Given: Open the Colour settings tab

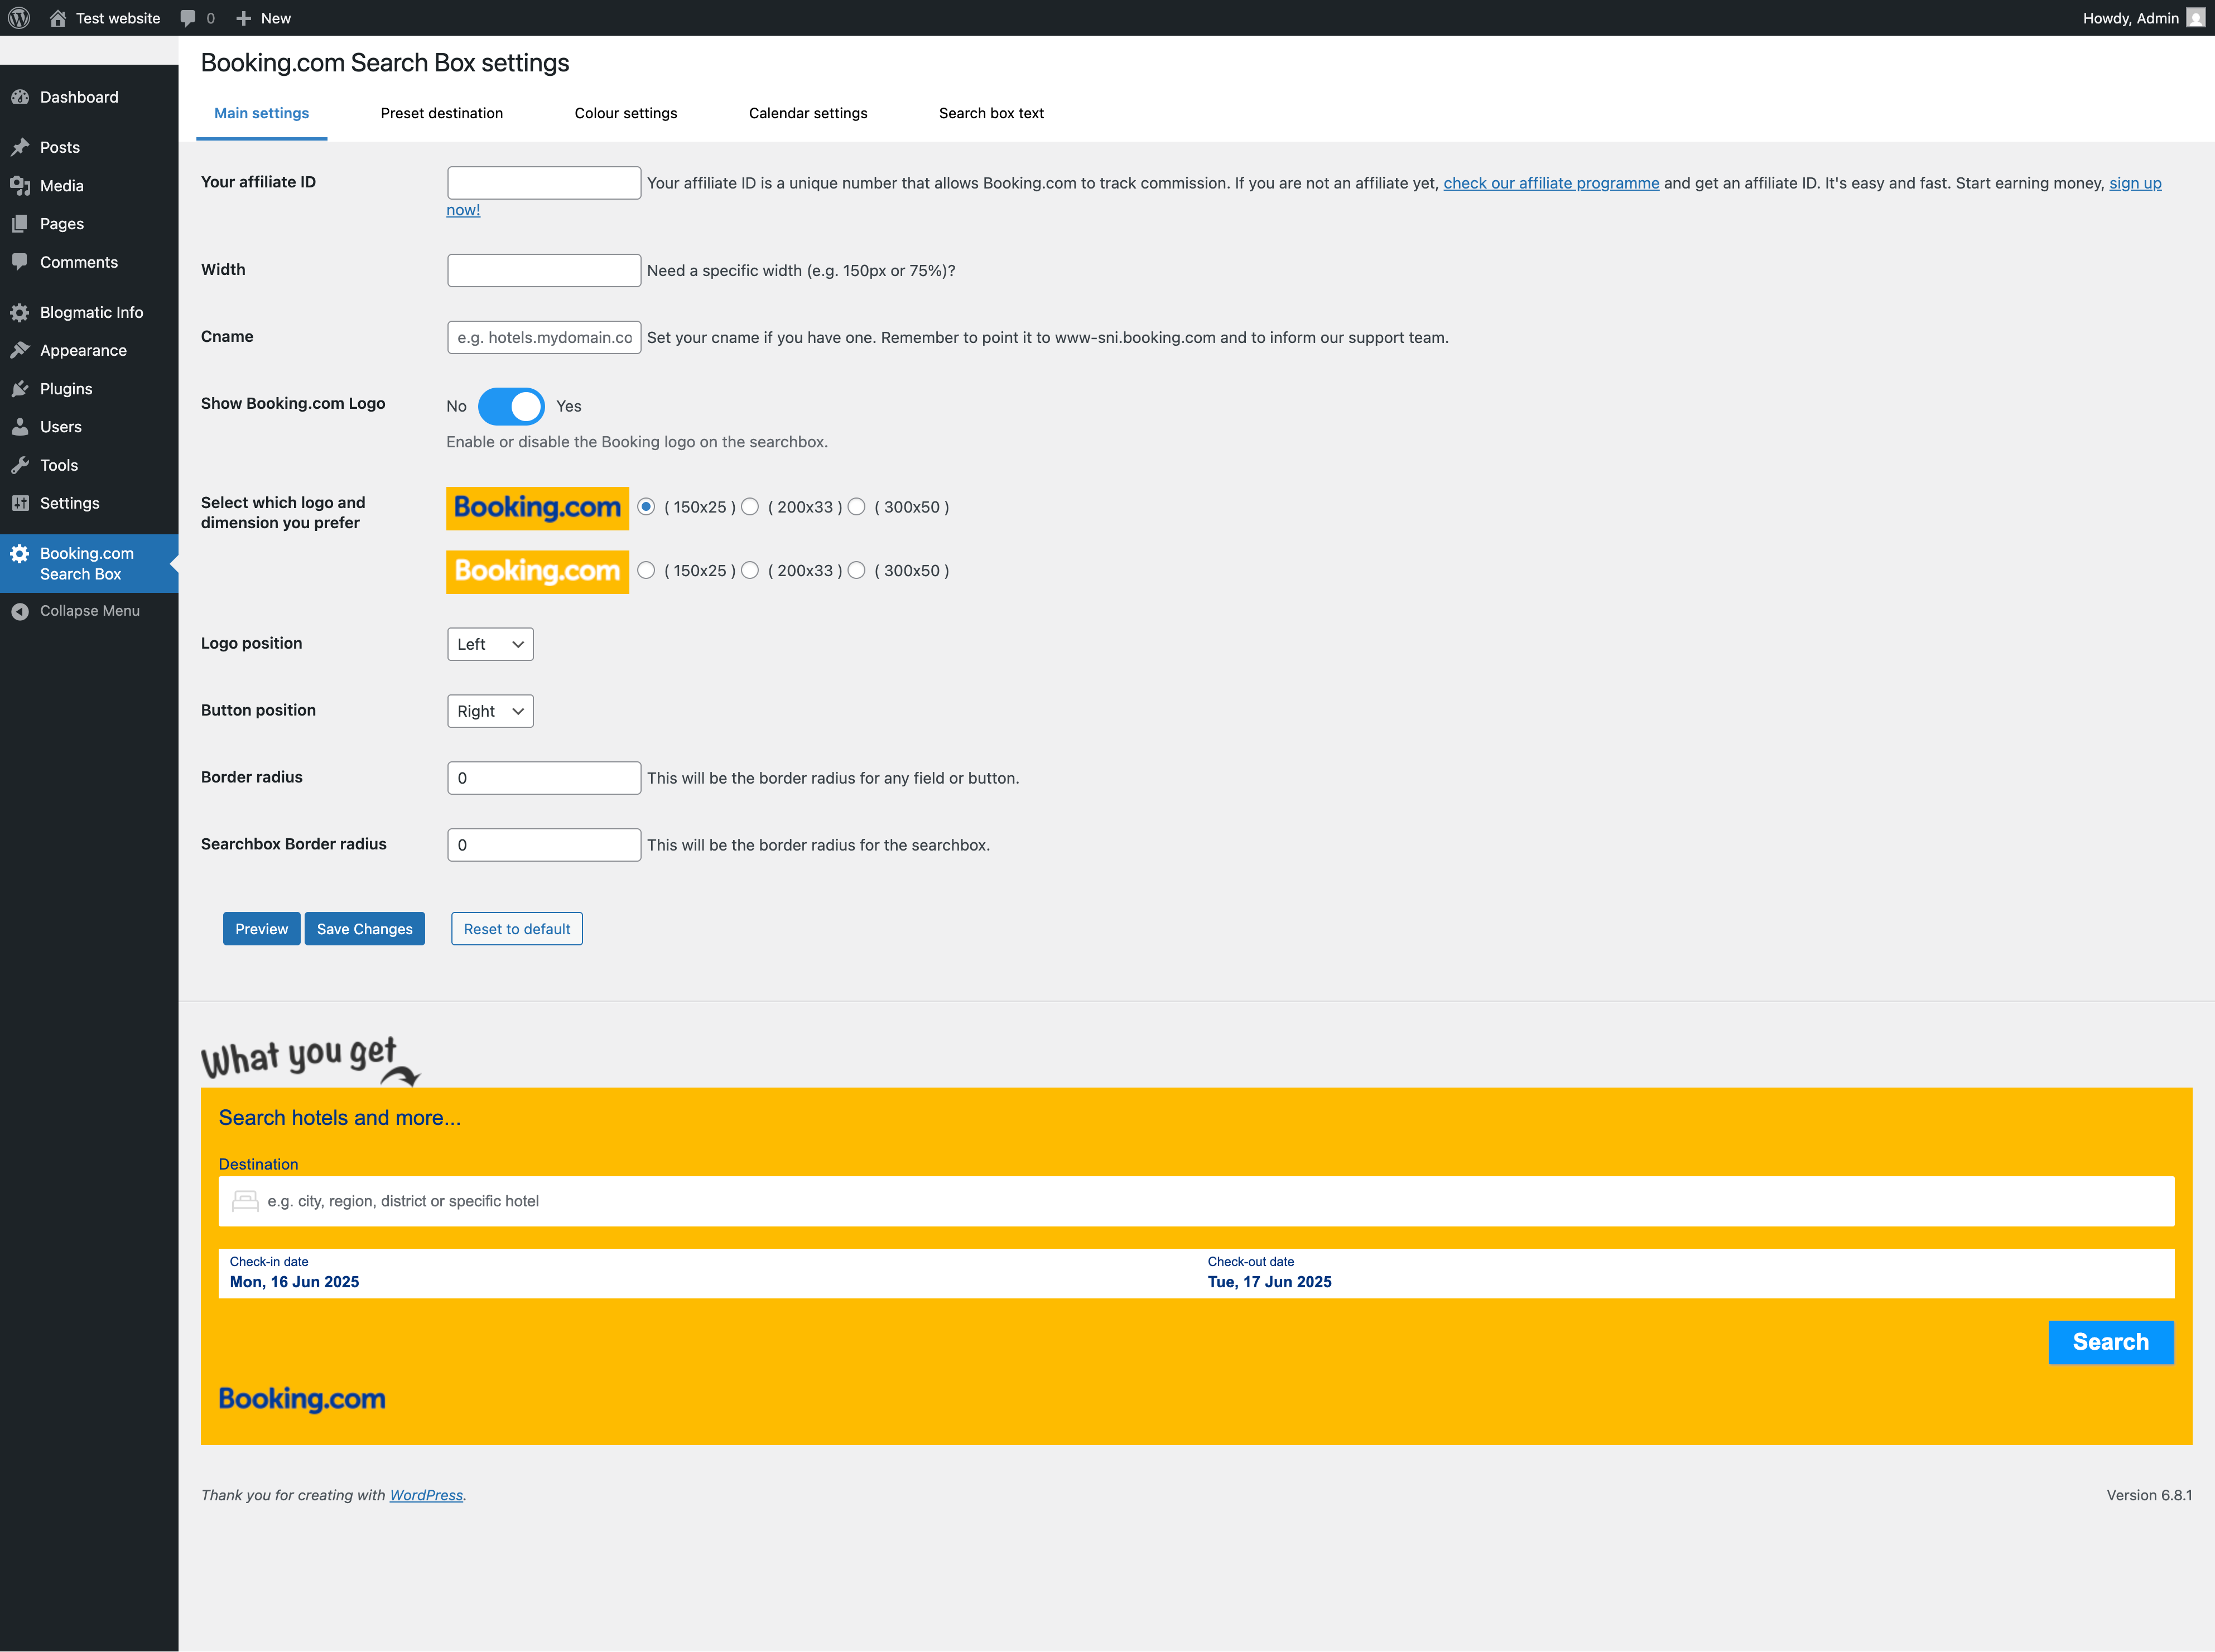Looking at the screenshot, I should (x=625, y=113).
